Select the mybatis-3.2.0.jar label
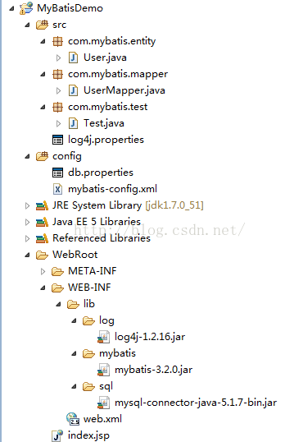Viewport: 303px width, 442px height. [x=153, y=370]
